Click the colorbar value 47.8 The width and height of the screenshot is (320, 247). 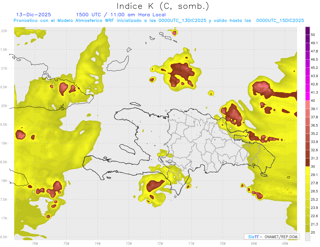(x=315, y=51)
